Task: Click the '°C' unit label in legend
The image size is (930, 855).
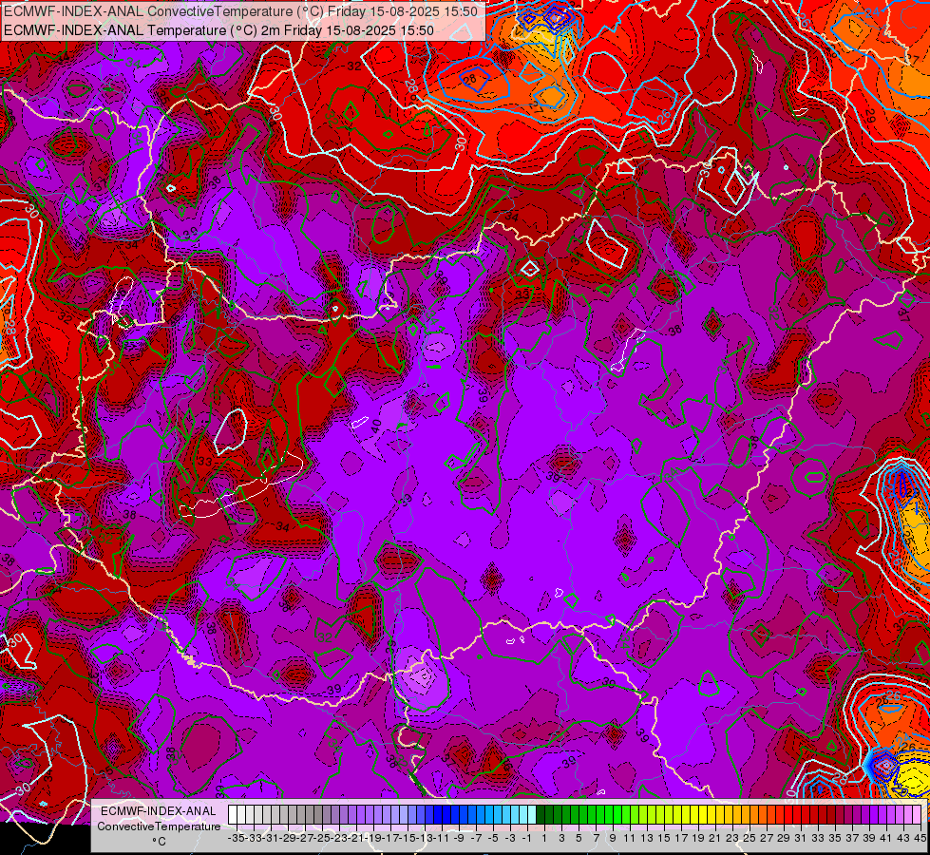Action: (159, 842)
